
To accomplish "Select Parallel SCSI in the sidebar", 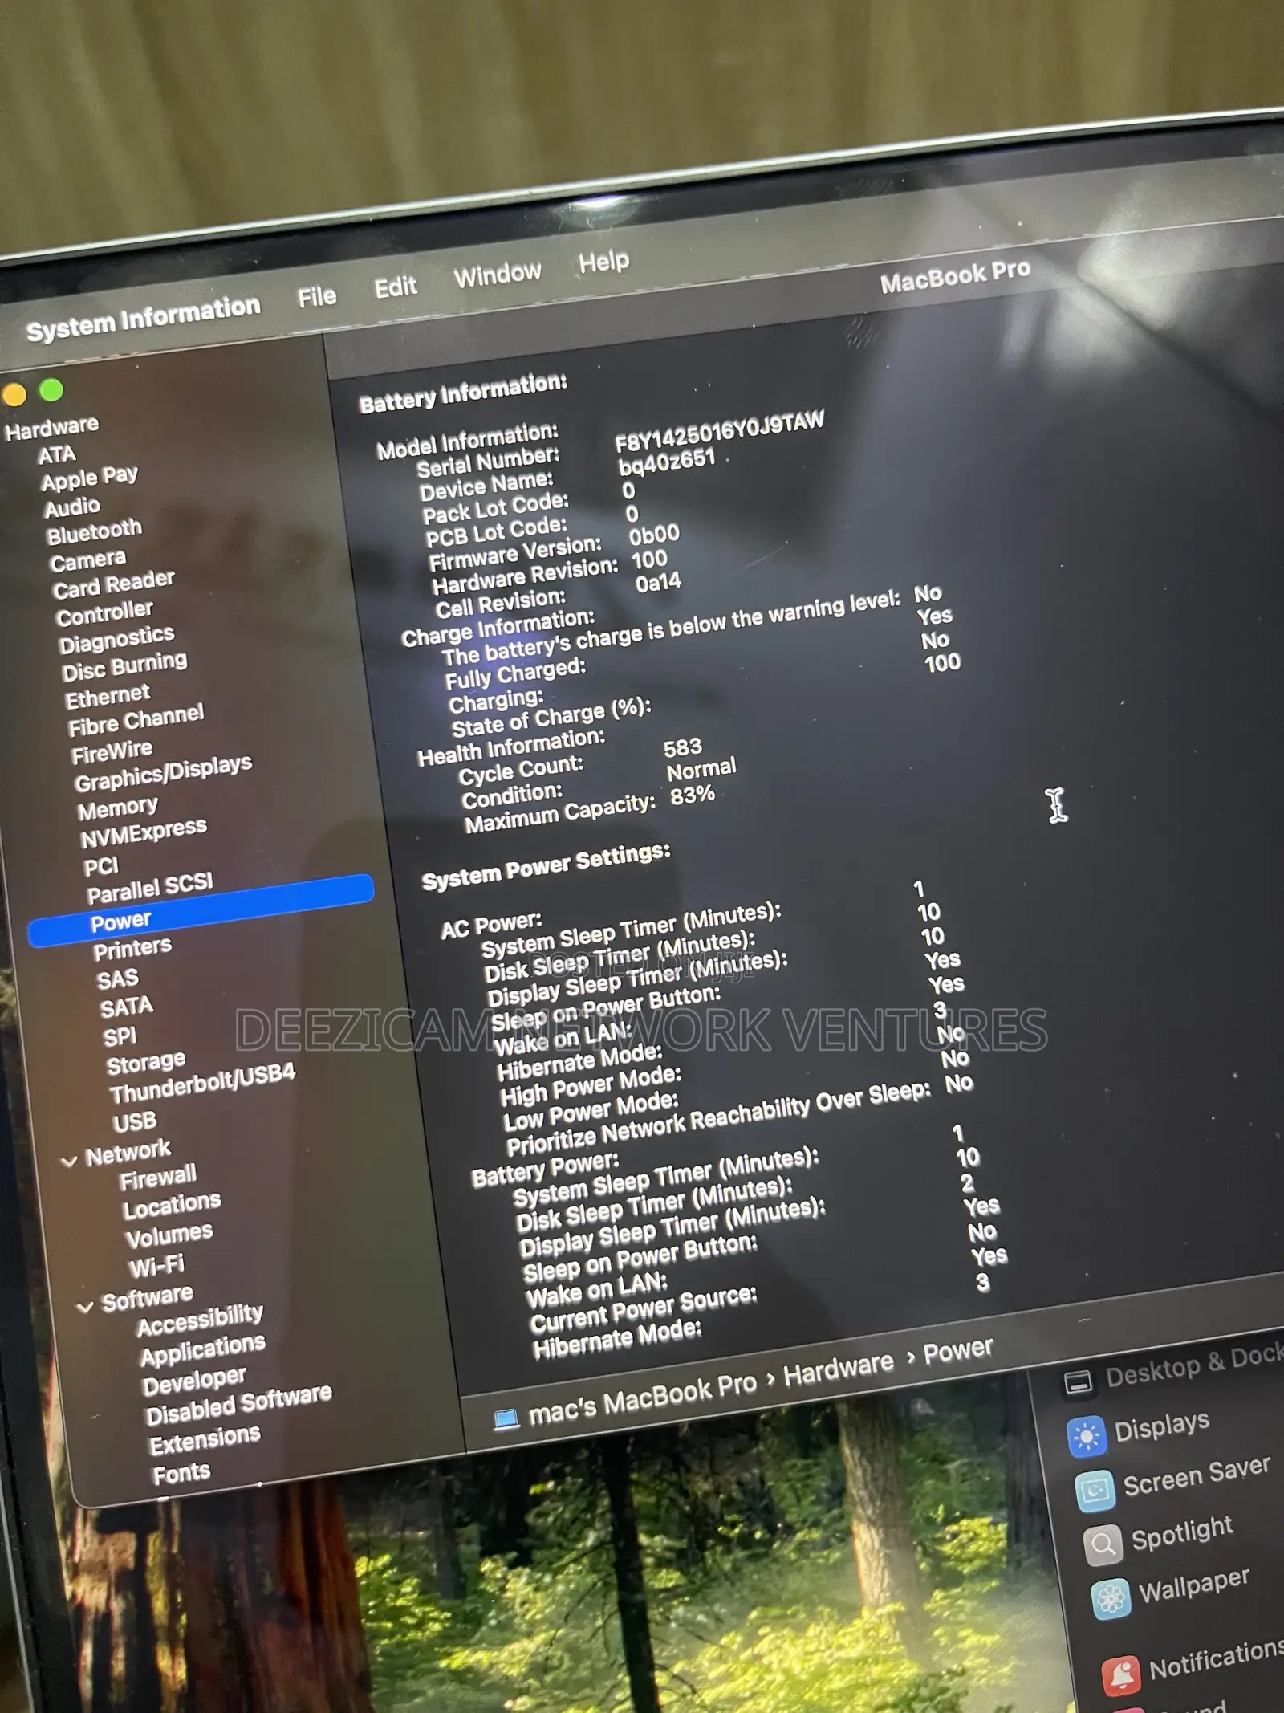I will (150, 888).
